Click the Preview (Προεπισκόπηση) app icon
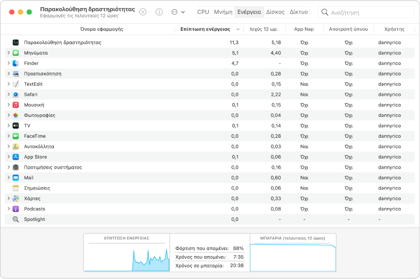 [16, 73]
